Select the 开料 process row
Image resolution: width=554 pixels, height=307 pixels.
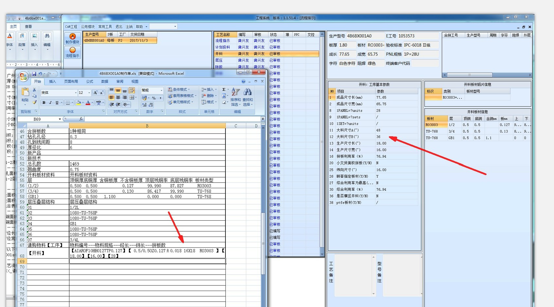click(x=266, y=54)
